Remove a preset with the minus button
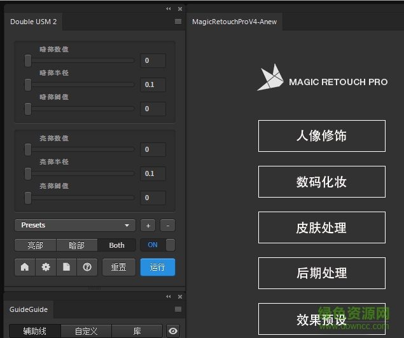The height and width of the screenshot is (338, 404). point(167,226)
